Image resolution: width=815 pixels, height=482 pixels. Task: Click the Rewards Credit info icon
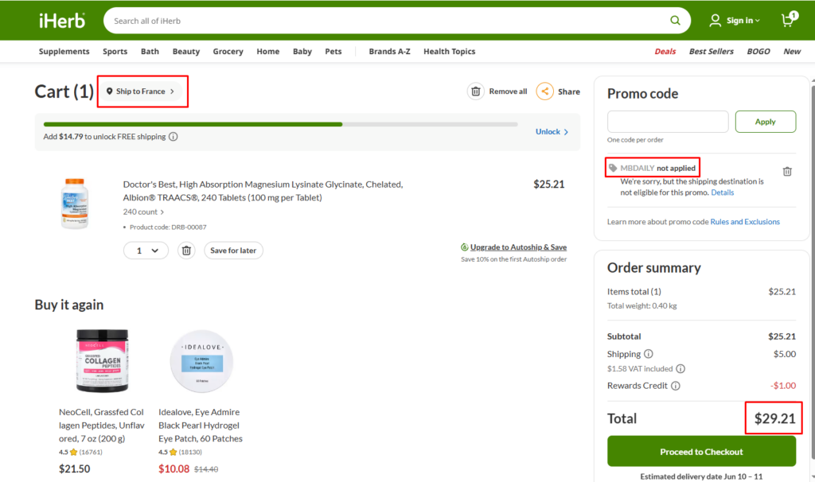(675, 386)
